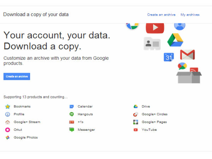Open the Create an archive header link
This screenshot has width=212, height=159.
click(x=161, y=15)
